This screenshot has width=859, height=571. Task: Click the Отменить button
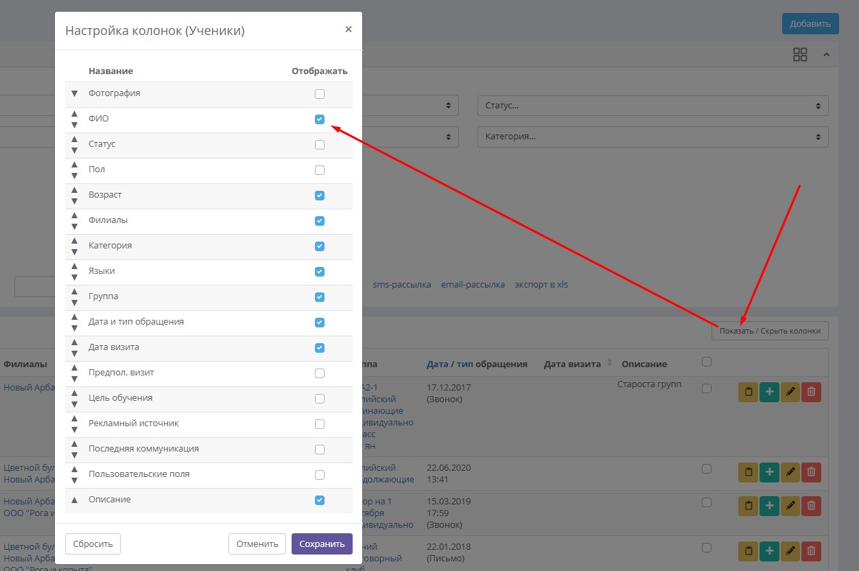[257, 544]
